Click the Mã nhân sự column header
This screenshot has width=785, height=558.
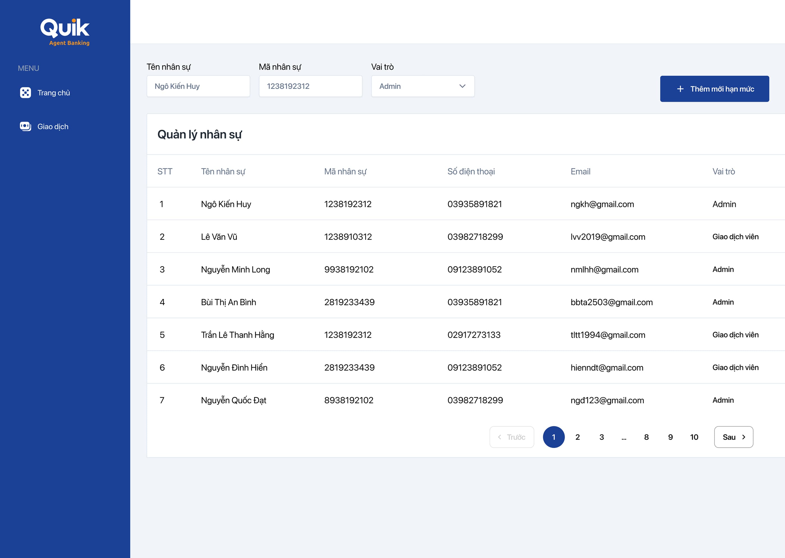(x=345, y=171)
